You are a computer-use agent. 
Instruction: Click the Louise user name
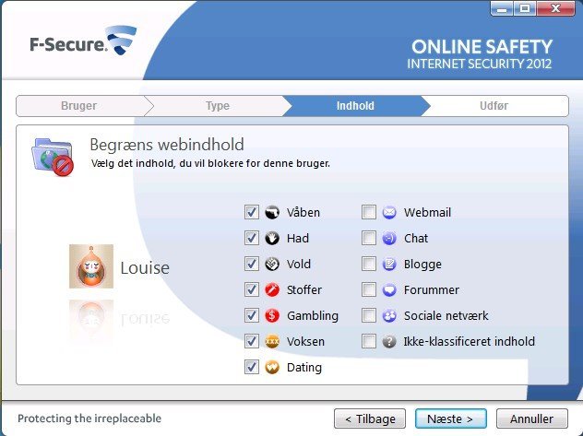pos(145,267)
